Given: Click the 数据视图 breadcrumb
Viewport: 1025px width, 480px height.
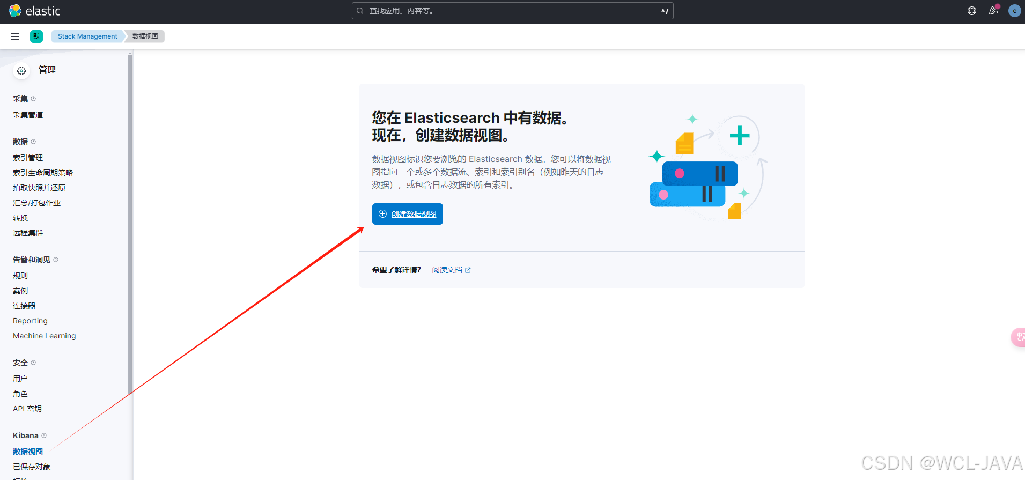Looking at the screenshot, I should coord(145,36).
